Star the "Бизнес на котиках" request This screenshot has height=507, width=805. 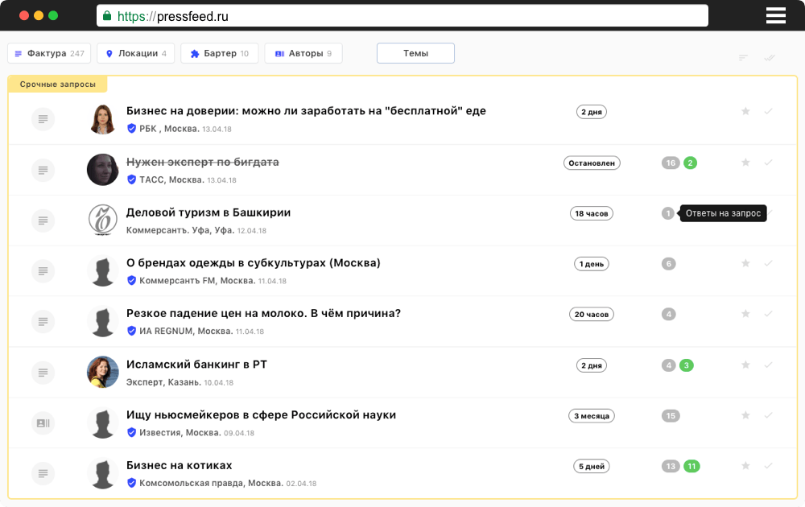tap(745, 466)
